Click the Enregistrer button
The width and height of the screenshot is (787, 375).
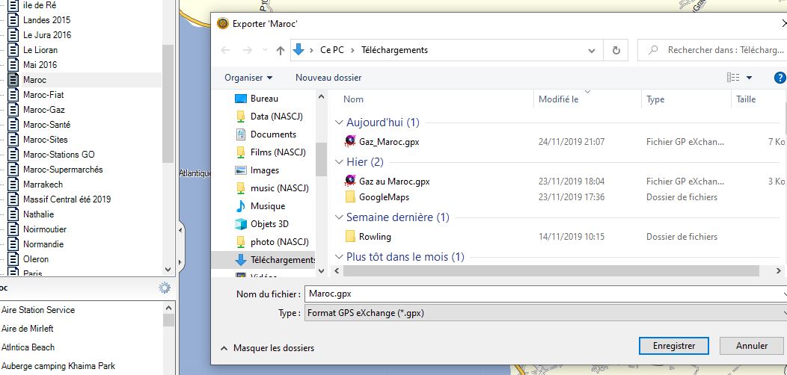click(673, 346)
